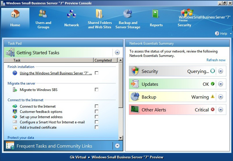Open Backup and Server Storage
This screenshot has width=233, height=161.
click(x=128, y=14)
